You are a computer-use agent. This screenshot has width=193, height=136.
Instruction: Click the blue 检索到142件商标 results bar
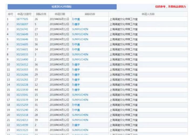click(x=62, y=6)
